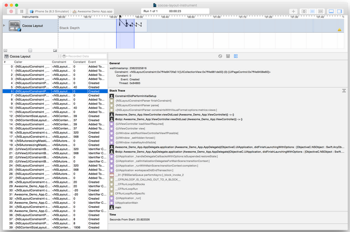Expand the Cocoa Layout instrument disclosure triangle

[x=5, y=25]
